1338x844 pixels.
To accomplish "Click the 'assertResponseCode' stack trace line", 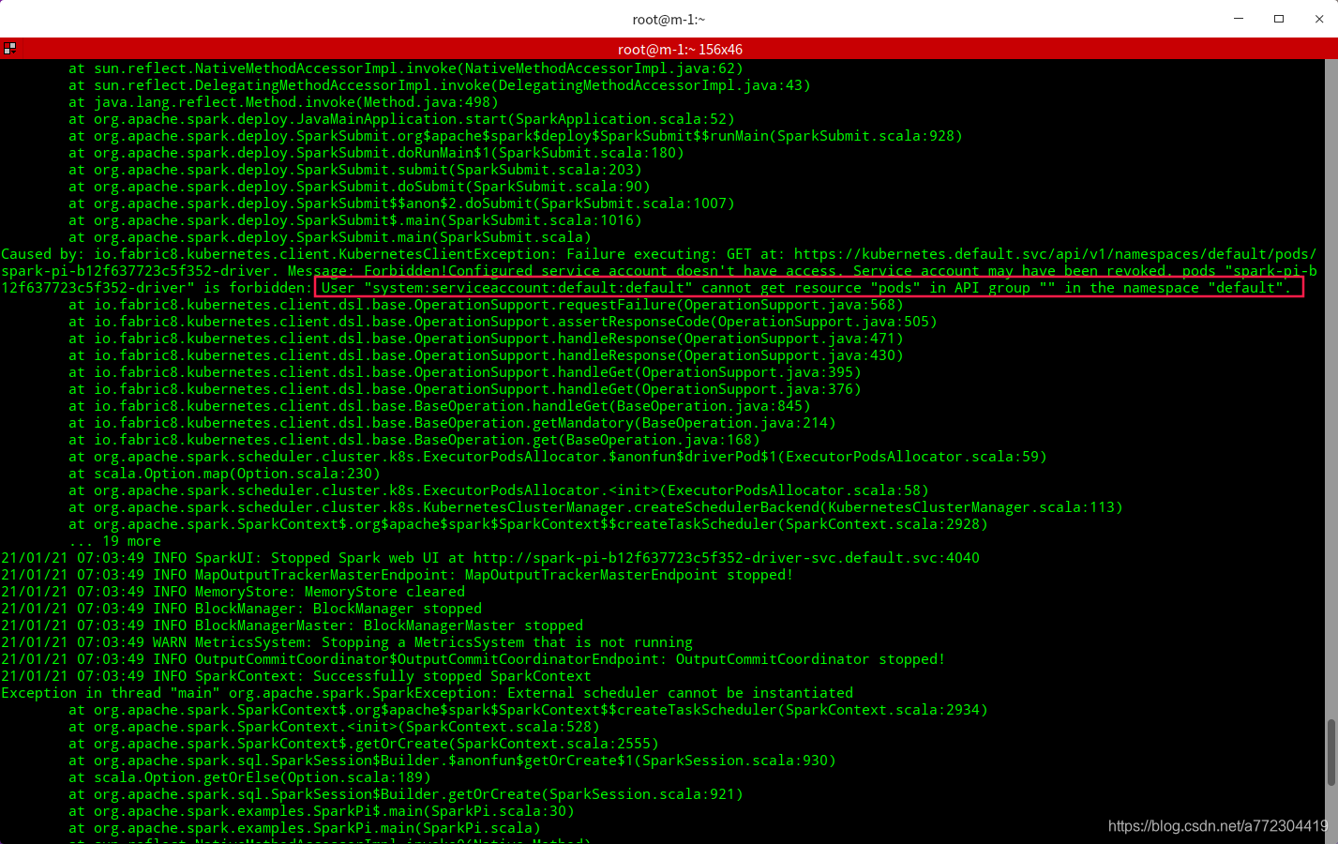I will click(503, 322).
